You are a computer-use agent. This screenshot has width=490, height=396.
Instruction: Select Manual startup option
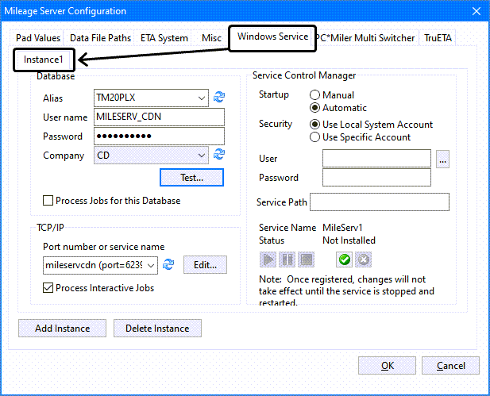[x=315, y=95]
